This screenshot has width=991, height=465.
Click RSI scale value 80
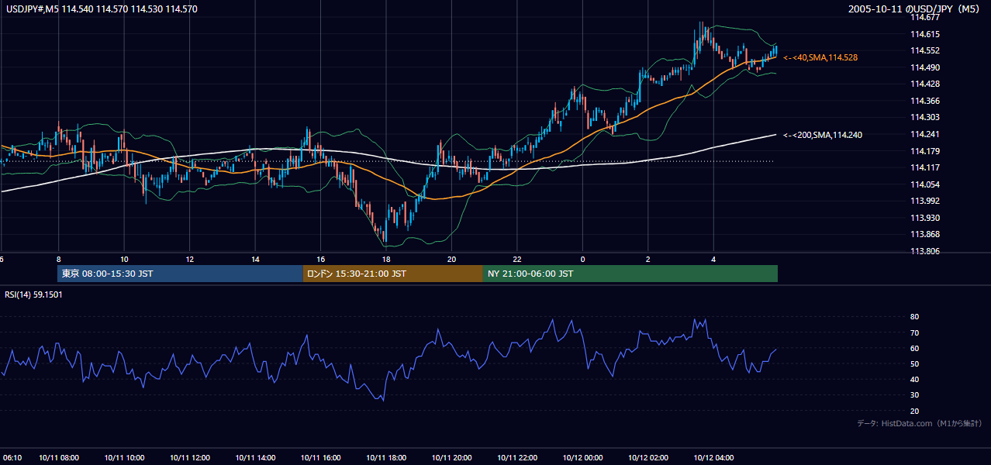914,317
